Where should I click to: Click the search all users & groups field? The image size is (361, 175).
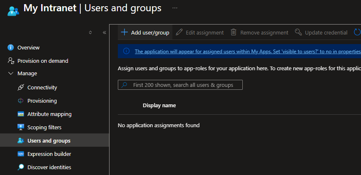point(180,85)
